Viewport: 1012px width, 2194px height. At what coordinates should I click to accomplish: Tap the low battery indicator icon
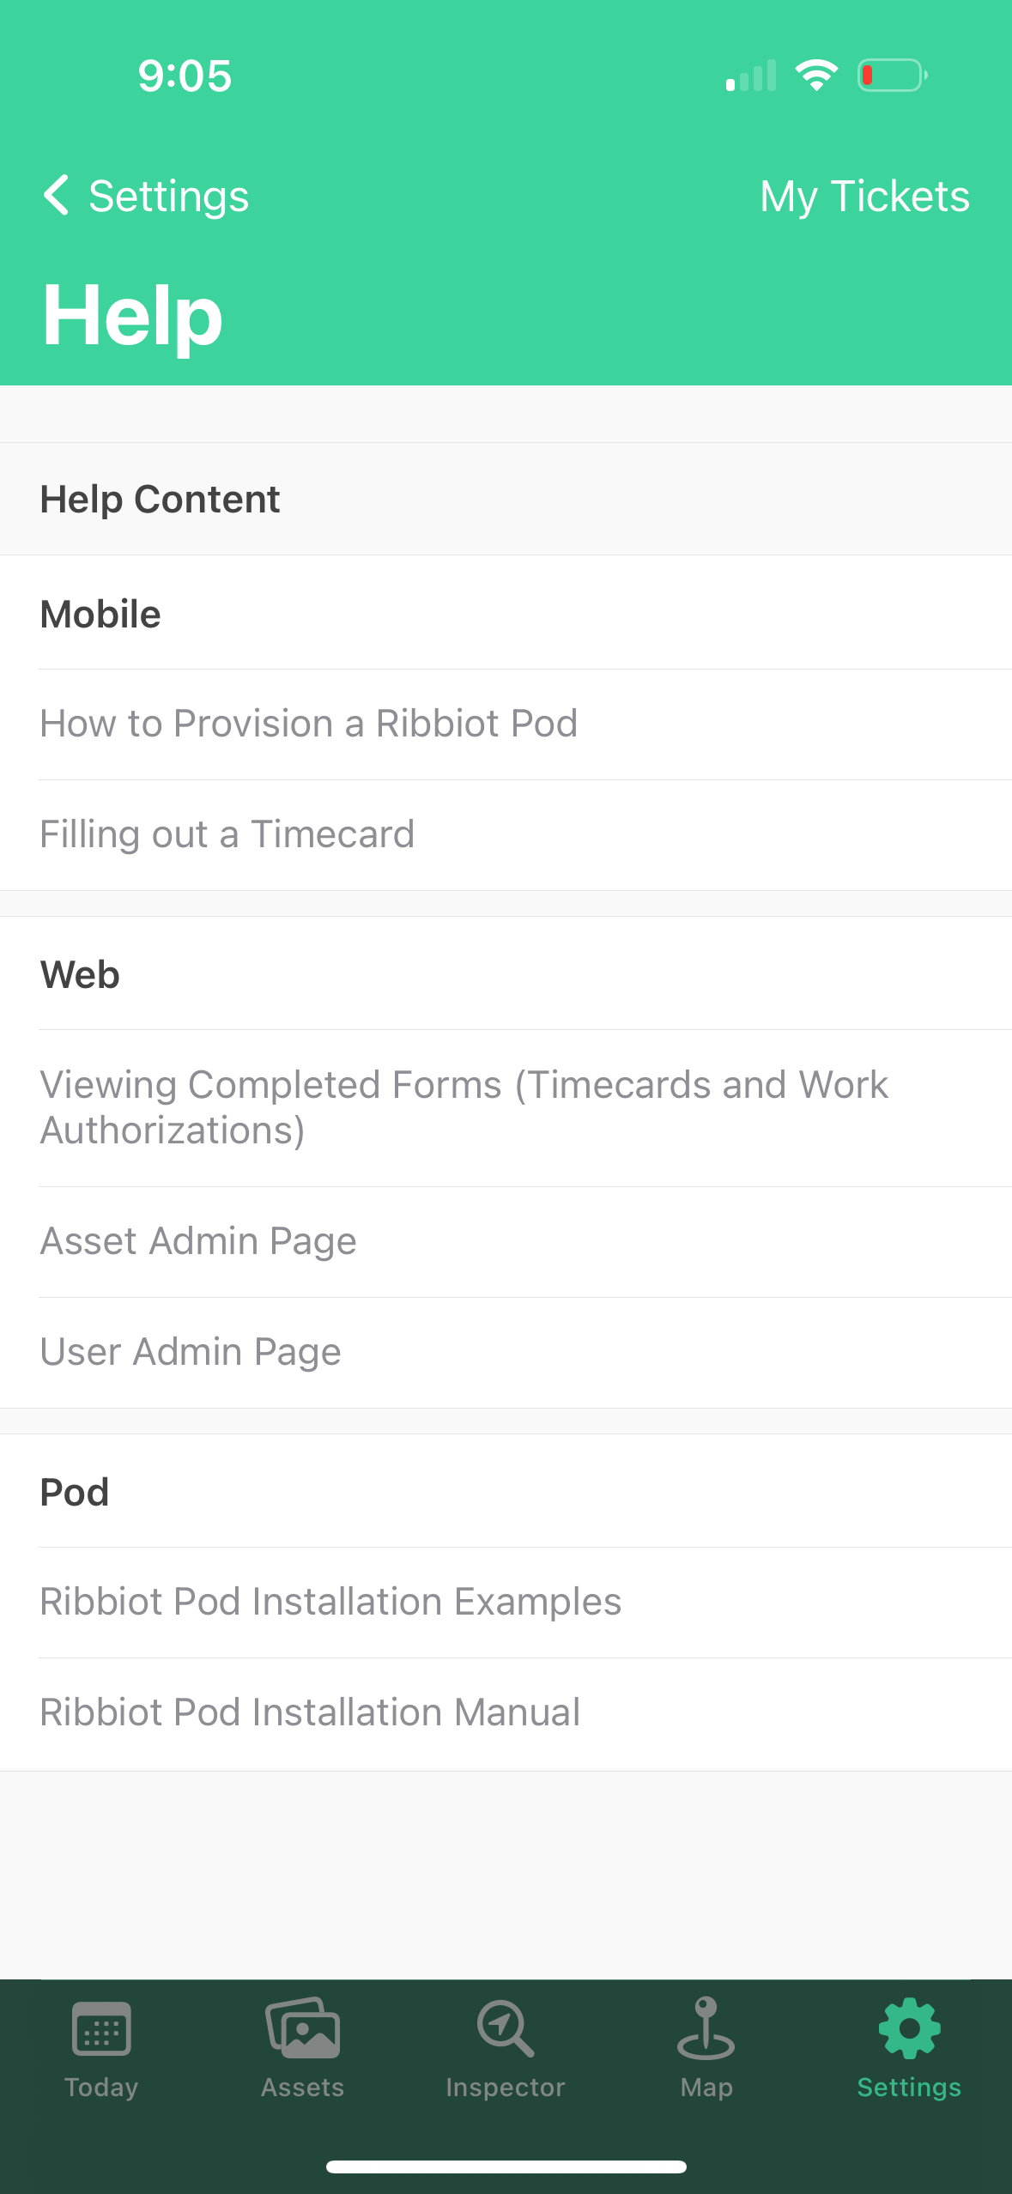[893, 76]
